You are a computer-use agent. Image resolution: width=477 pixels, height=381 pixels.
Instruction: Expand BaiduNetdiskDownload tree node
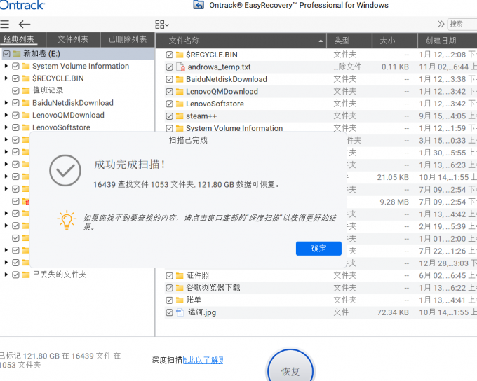click(6, 103)
